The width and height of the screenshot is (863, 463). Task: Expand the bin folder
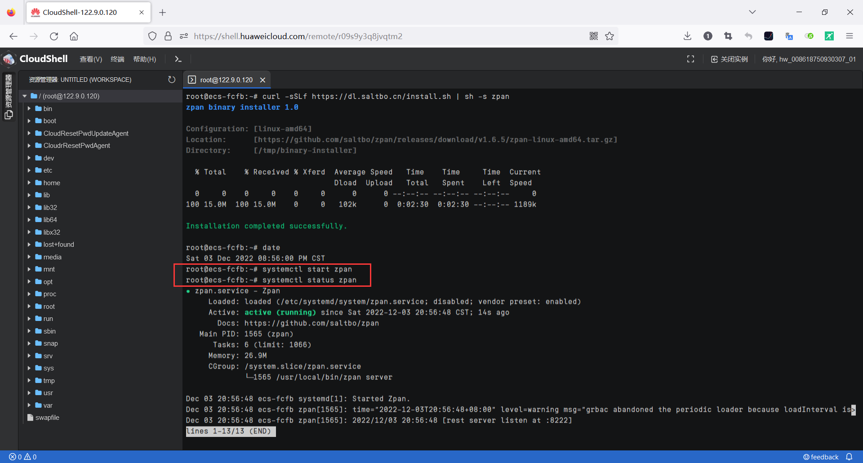click(x=29, y=109)
